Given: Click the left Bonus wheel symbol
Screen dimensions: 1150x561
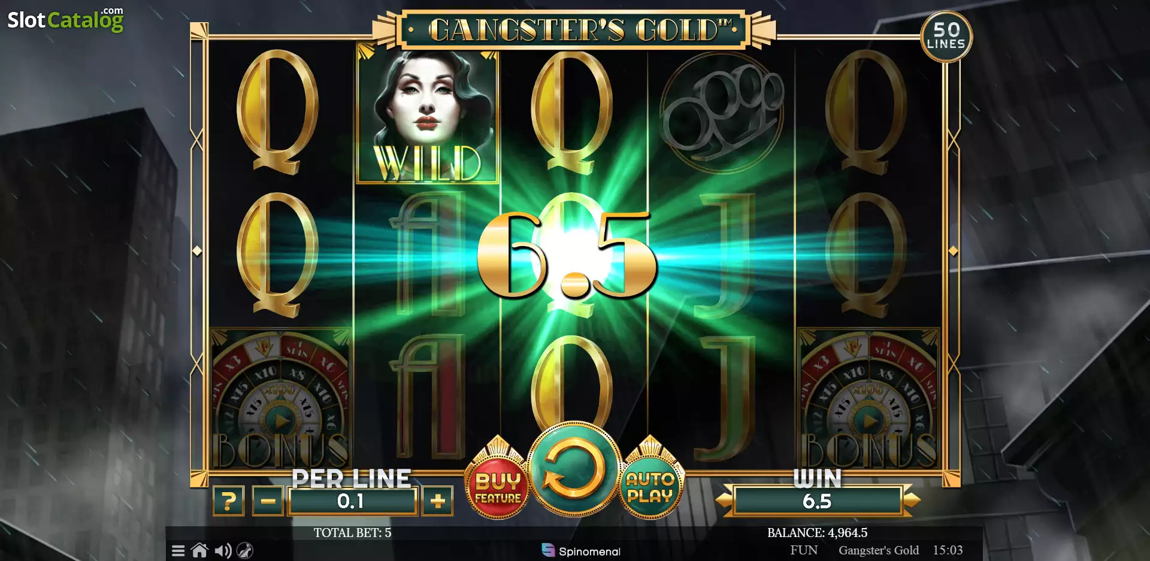Looking at the screenshot, I should point(280,399).
